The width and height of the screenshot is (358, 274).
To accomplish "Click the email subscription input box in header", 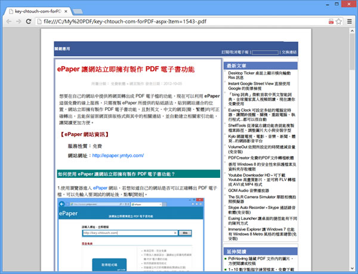I will tap(265, 53).
